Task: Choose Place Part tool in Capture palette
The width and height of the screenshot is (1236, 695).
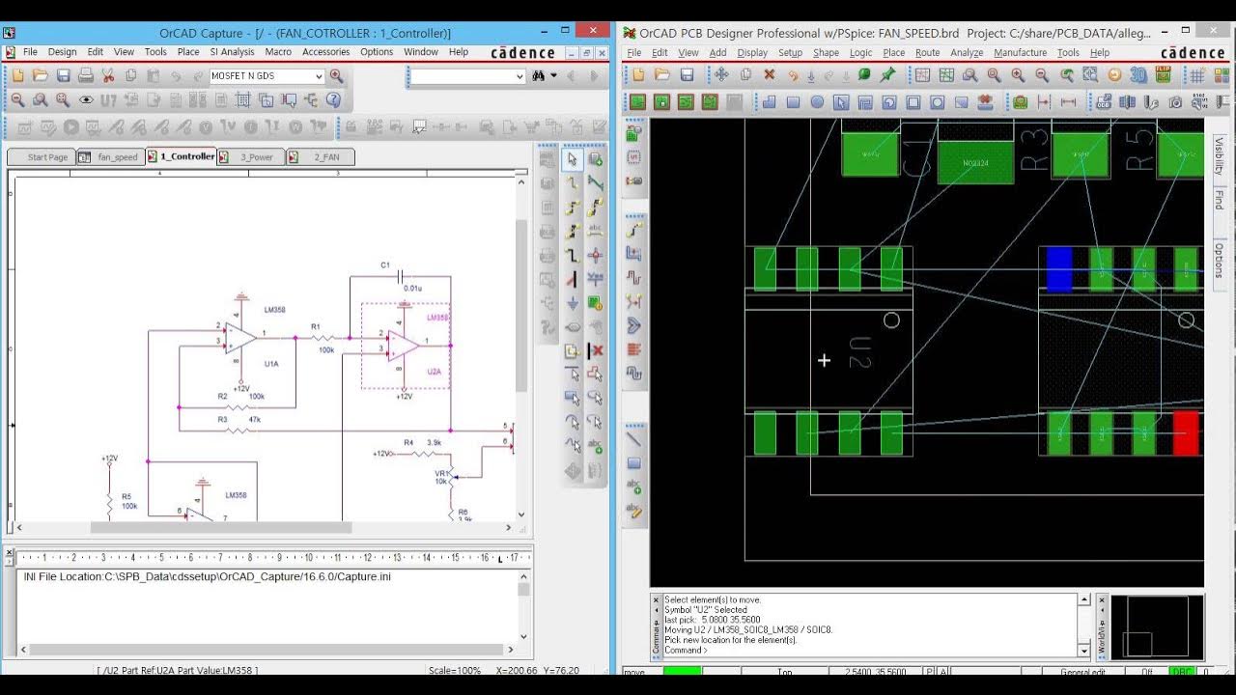Action: 595,159
